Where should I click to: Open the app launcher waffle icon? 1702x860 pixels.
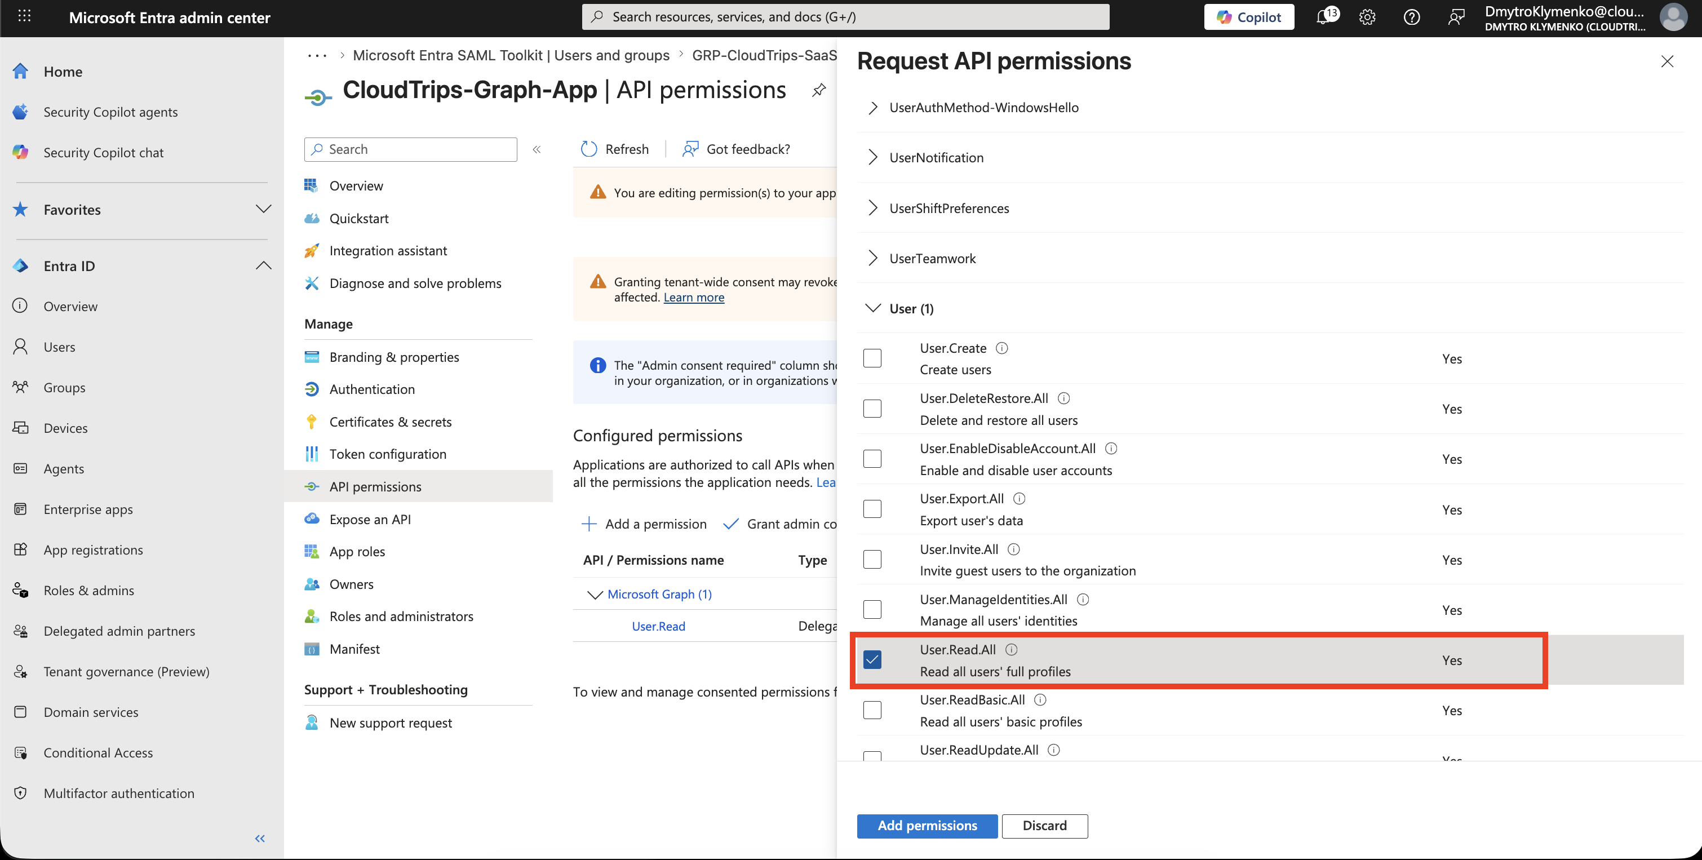pos(24,16)
